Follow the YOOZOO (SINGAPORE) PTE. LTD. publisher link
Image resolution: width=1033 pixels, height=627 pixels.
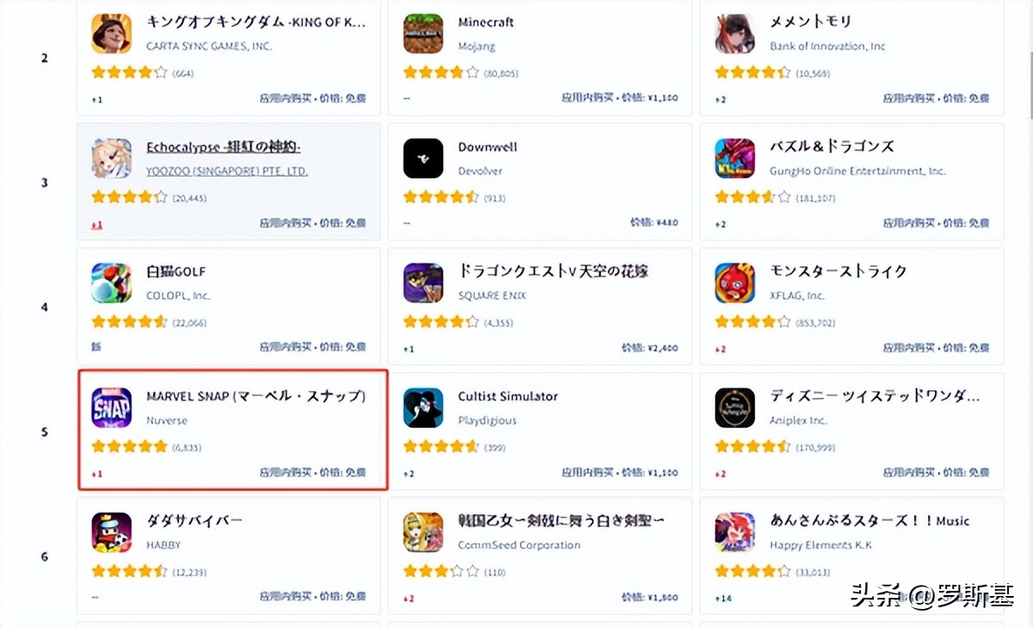coord(227,171)
